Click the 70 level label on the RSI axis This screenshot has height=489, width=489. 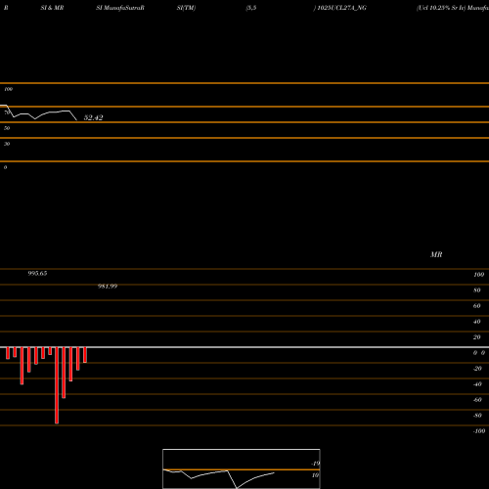pyautogui.click(x=7, y=112)
